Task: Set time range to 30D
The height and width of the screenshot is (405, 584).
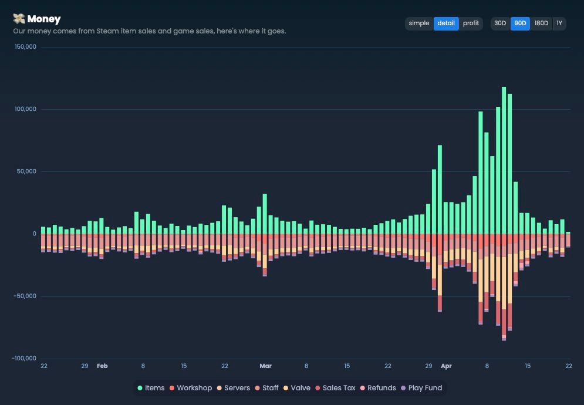Action: click(500, 23)
